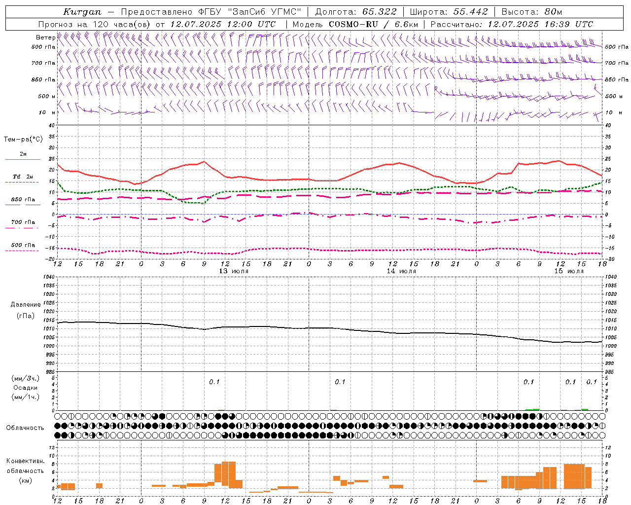Screen dimensions: 631x505
Task: Click the date label "13 июля"
Action: [x=234, y=271]
